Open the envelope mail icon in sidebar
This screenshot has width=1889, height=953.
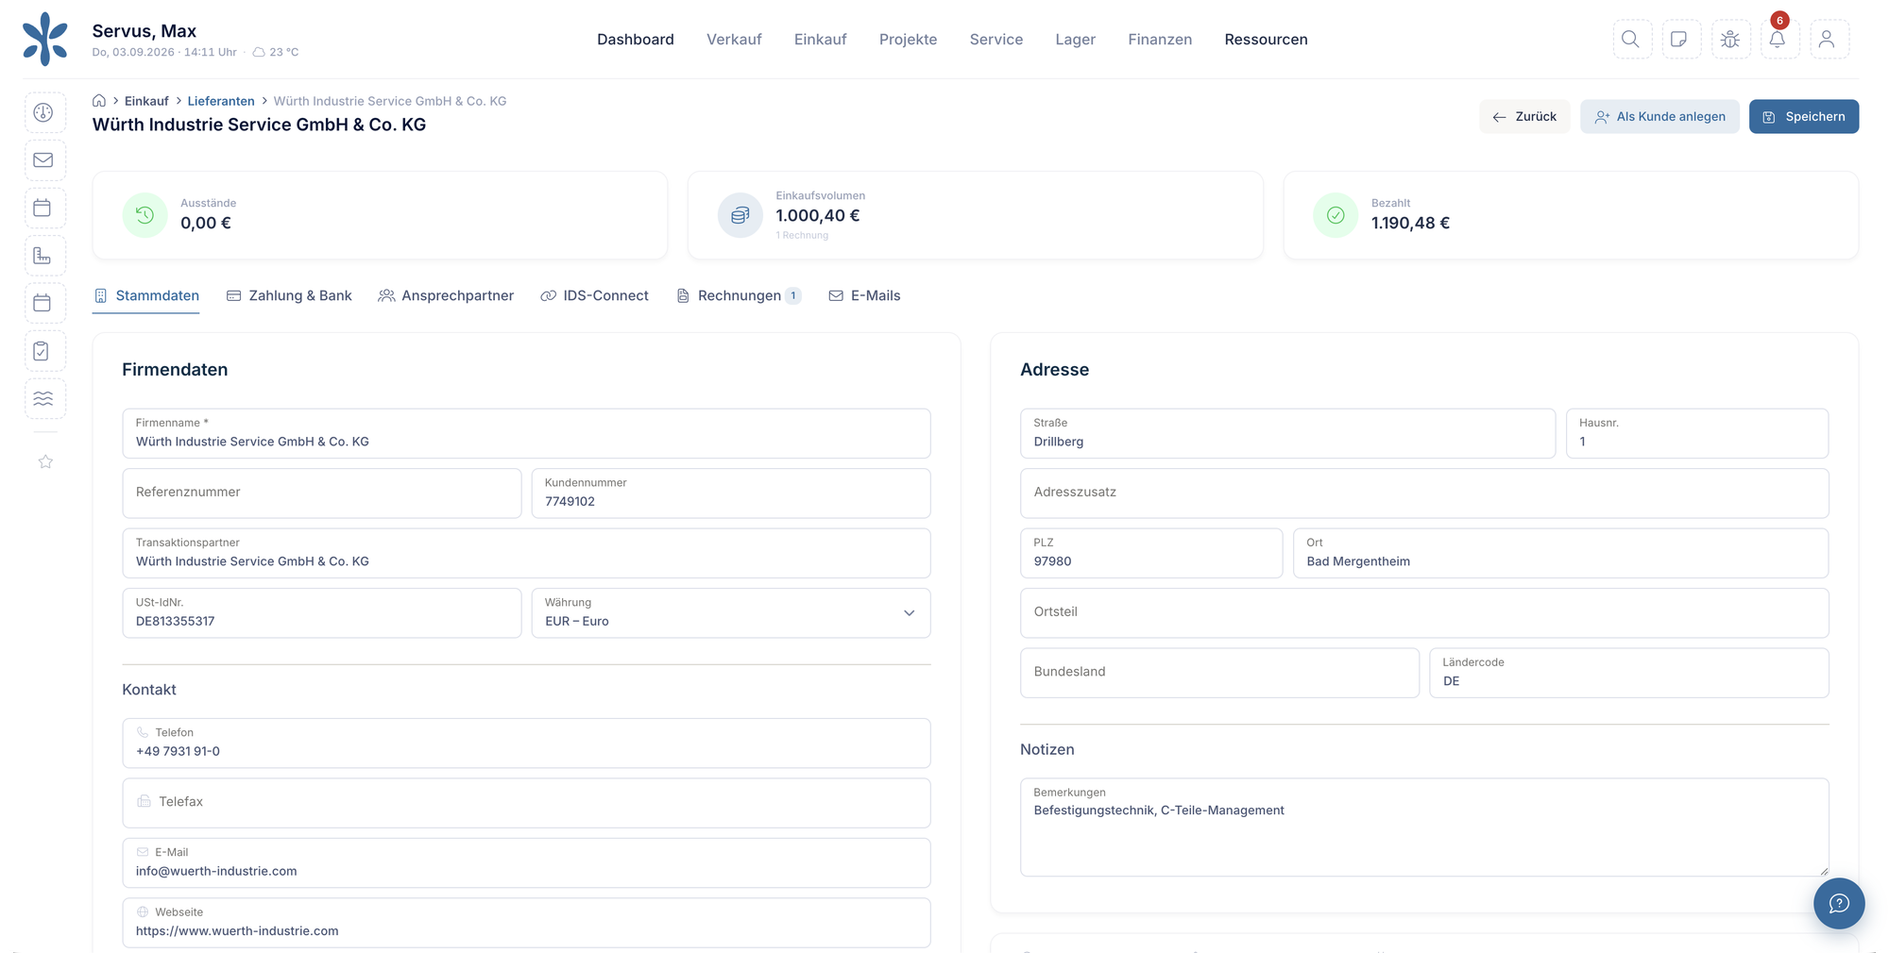pyautogui.click(x=43, y=160)
